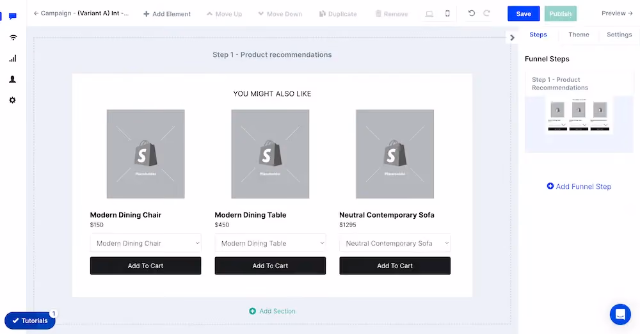The height and width of the screenshot is (334, 640).
Task: Open the user profile icon in sidebar
Action: [x=13, y=79]
